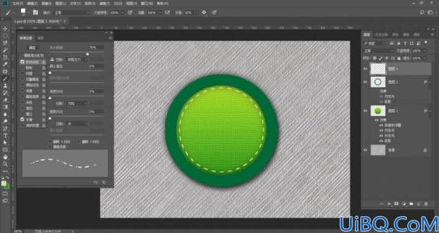Select the Eraser tool

tap(5, 100)
